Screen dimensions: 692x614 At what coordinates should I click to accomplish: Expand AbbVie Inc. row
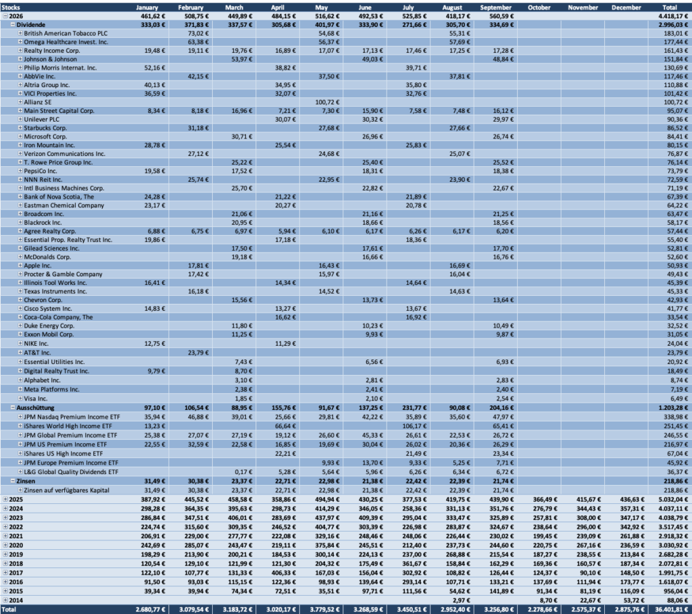[20, 76]
